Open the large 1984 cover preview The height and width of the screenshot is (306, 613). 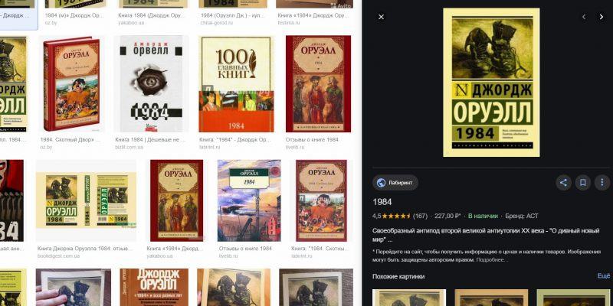(x=491, y=83)
